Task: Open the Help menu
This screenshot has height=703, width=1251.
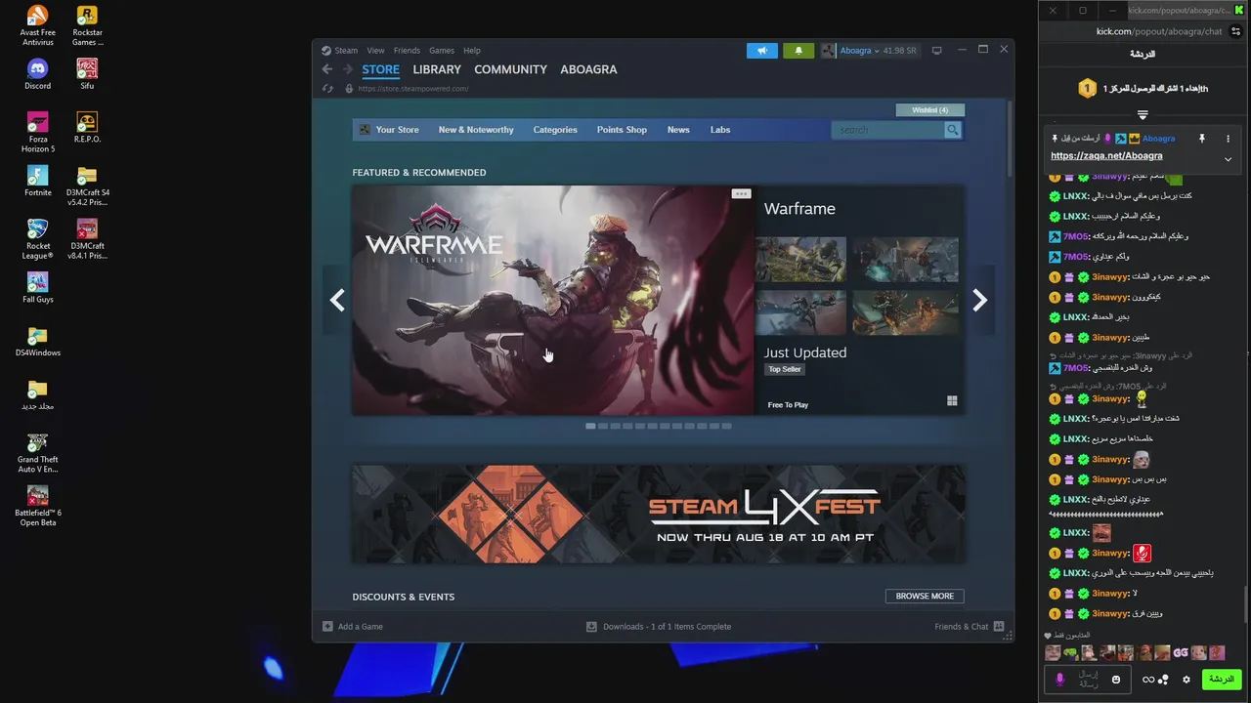Action: (x=472, y=51)
